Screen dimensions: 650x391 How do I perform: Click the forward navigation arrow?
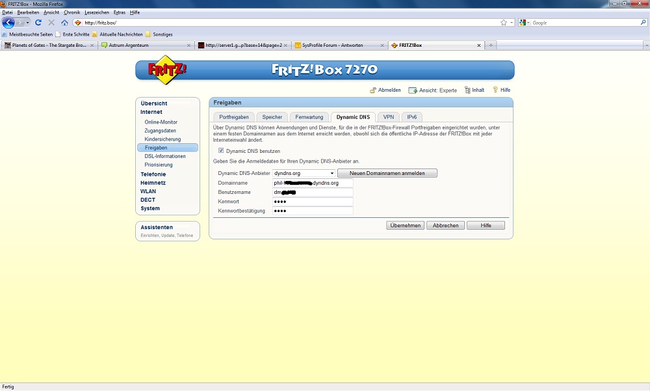click(x=20, y=22)
